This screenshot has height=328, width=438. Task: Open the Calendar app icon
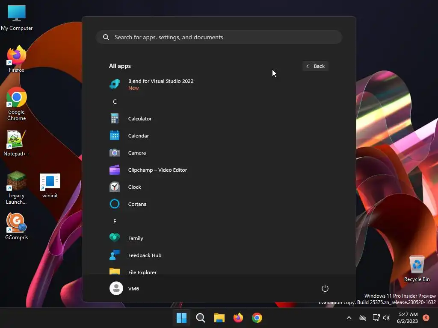tap(115, 135)
